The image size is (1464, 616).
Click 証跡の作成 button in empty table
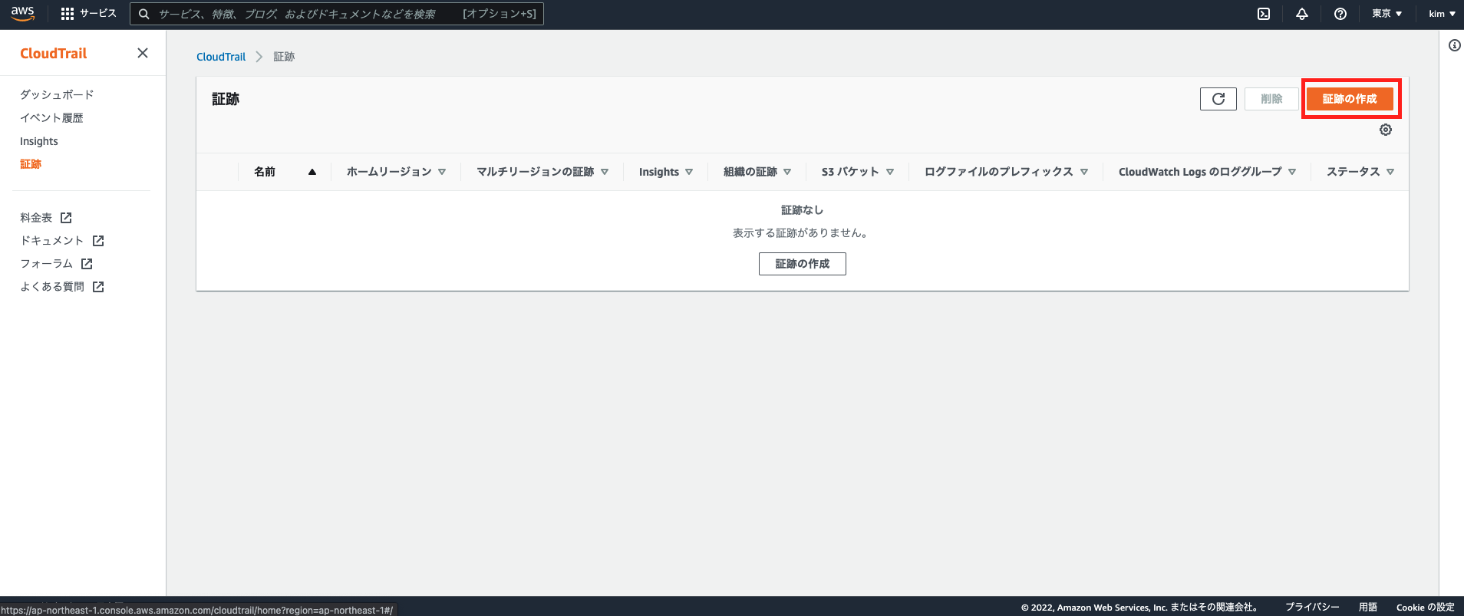803,264
